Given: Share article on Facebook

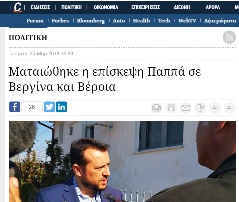Looking at the screenshot, I should coord(15,107).
